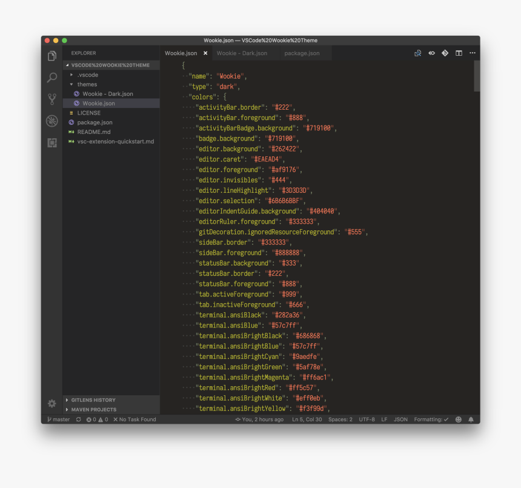Image resolution: width=521 pixels, height=488 pixels.
Task: Open the Search view in the activity bar
Action: pos(52,77)
